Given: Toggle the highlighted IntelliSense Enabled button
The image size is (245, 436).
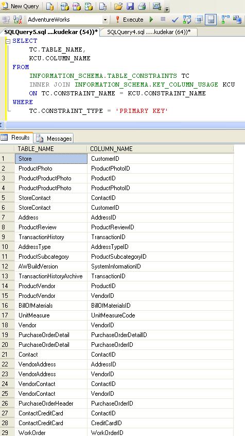Looking at the screenshot, I should (x=211, y=20).
